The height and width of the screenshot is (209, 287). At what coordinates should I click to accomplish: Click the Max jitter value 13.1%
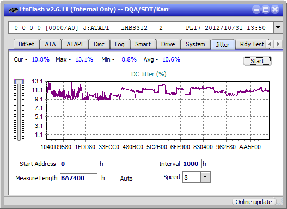[84, 59]
